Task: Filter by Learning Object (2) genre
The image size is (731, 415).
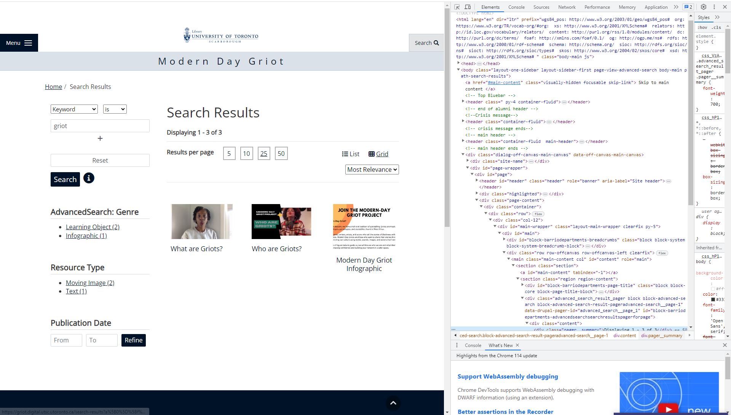Action: coord(93,227)
